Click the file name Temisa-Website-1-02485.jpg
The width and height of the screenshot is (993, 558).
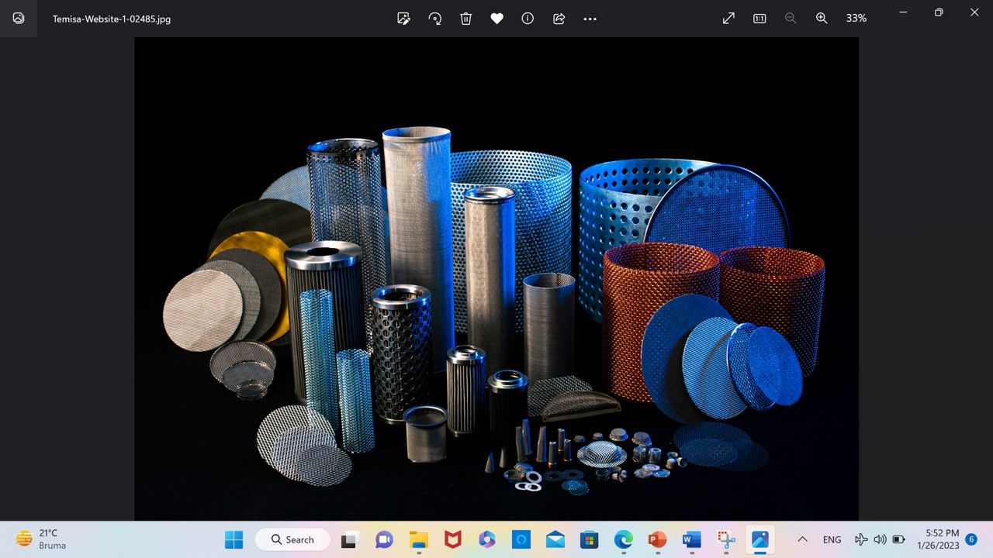(112, 19)
